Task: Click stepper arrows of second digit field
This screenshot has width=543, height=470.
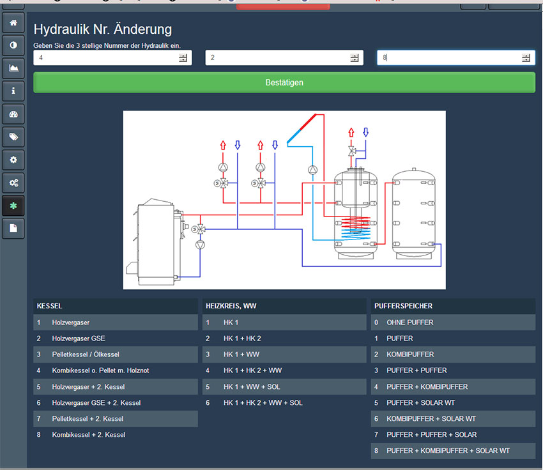Action: (x=355, y=58)
